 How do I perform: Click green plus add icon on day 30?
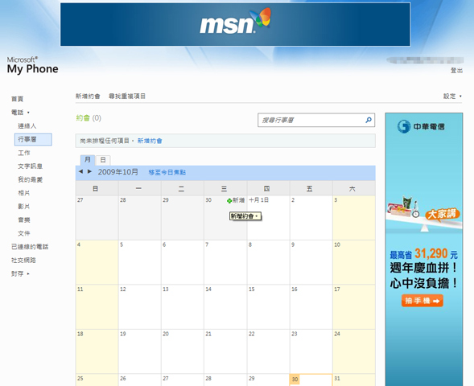tap(229, 200)
